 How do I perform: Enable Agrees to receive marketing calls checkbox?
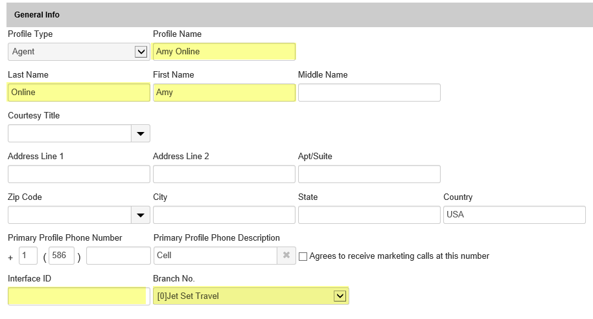pos(303,256)
